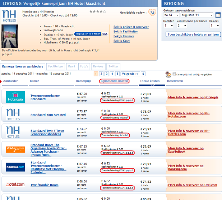Click Otel.com room price € 68,00
This screenshot has height=200, width=222.
(82, 181)
